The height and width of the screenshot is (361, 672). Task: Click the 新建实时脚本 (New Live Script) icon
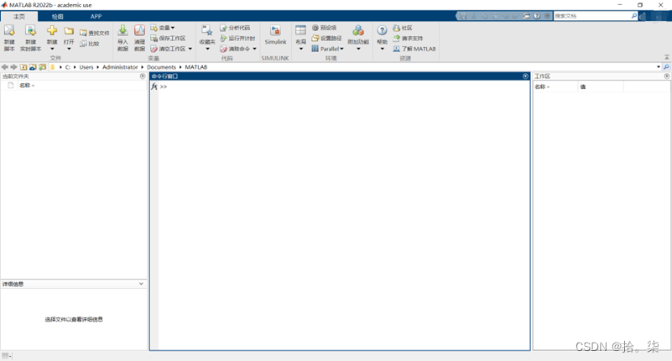[x=30, y=30]
